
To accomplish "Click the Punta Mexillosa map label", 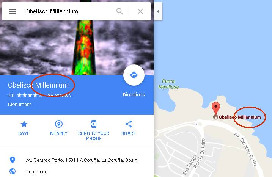I will coord(168,84).
